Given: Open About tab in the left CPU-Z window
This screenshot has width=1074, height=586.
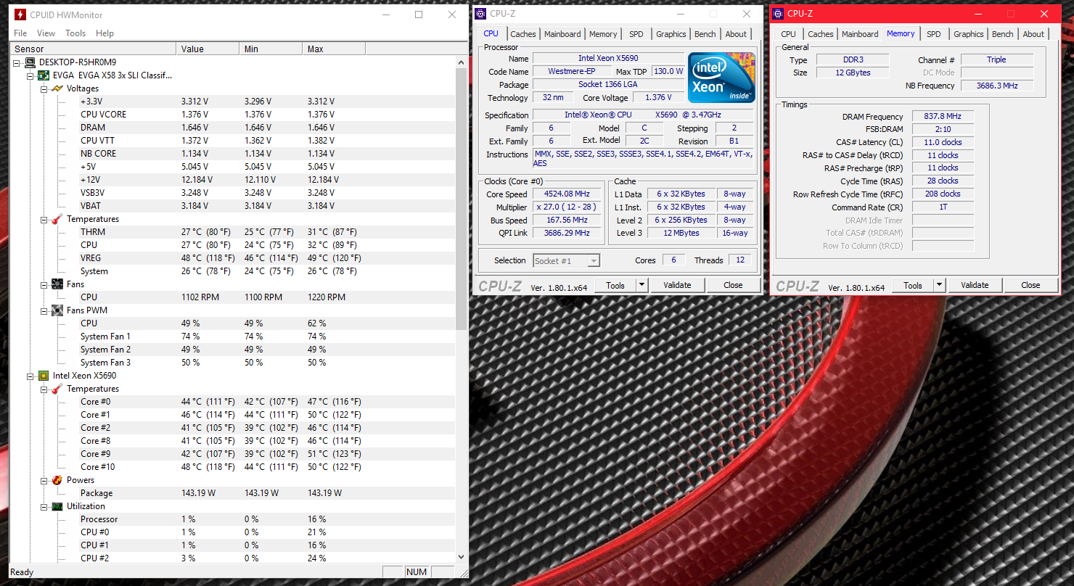Looking at the screenshot, I should coord(736,34).
